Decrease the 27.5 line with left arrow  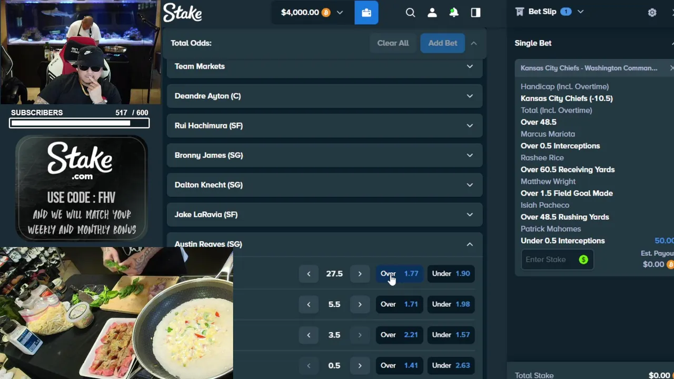click(309, 274)
